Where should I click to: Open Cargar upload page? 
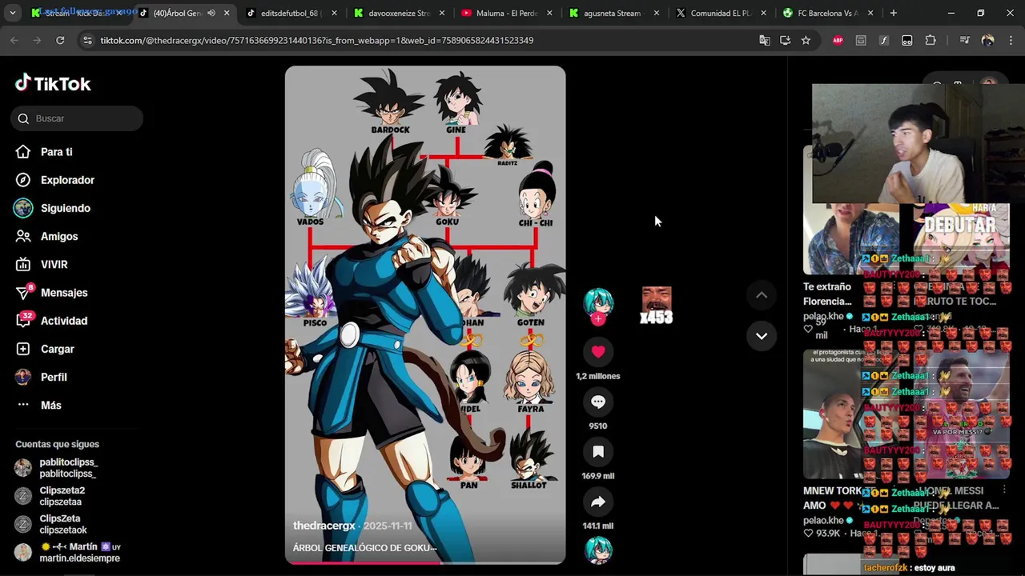pos(57,349)
